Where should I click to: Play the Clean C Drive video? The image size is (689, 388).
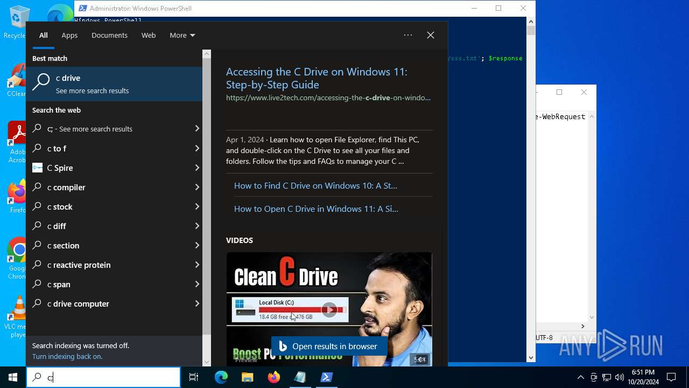(329, 309)
